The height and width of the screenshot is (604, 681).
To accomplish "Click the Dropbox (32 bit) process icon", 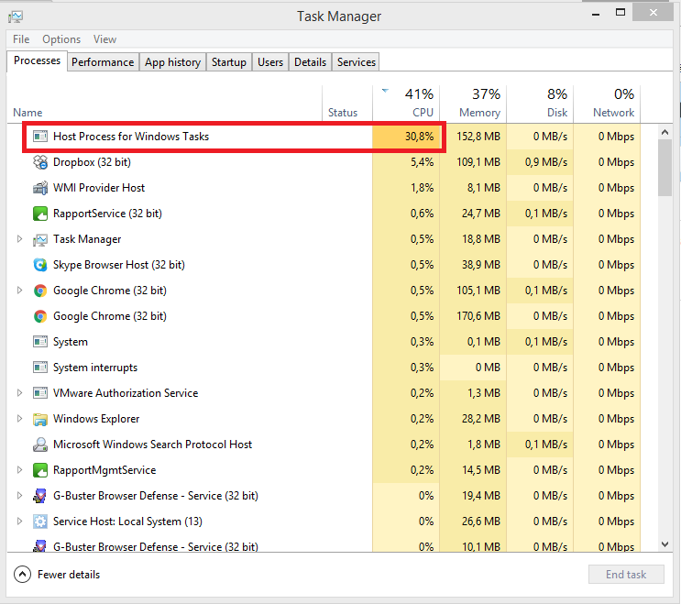I will (40, 162).
